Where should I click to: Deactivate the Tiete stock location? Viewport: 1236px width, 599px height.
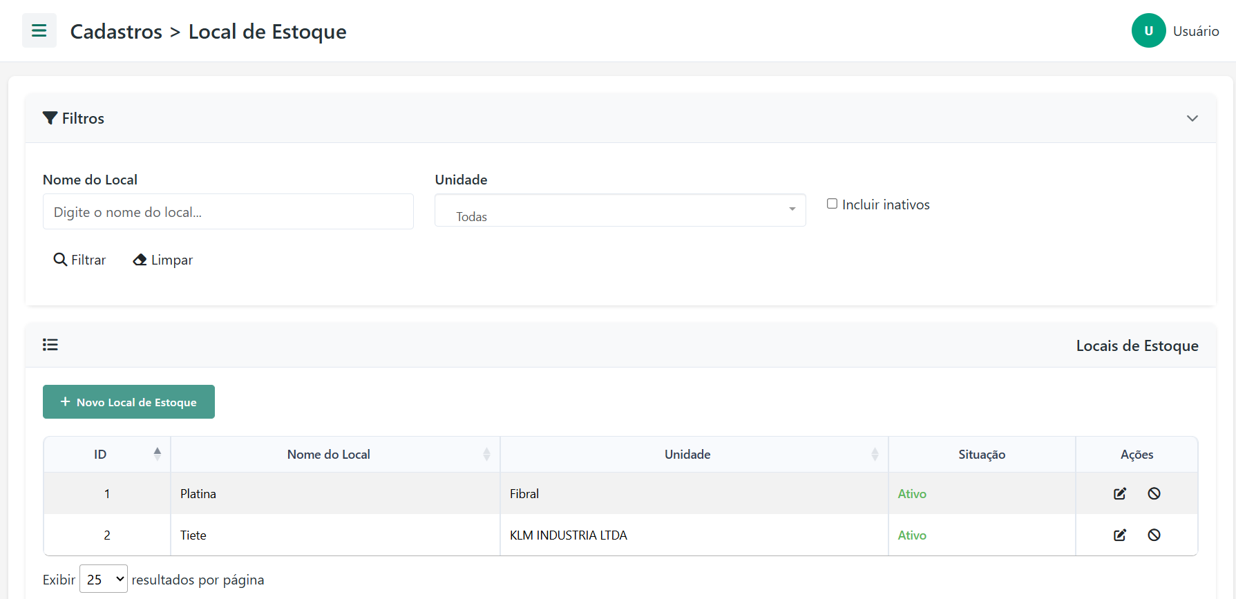coord(1154,535)
